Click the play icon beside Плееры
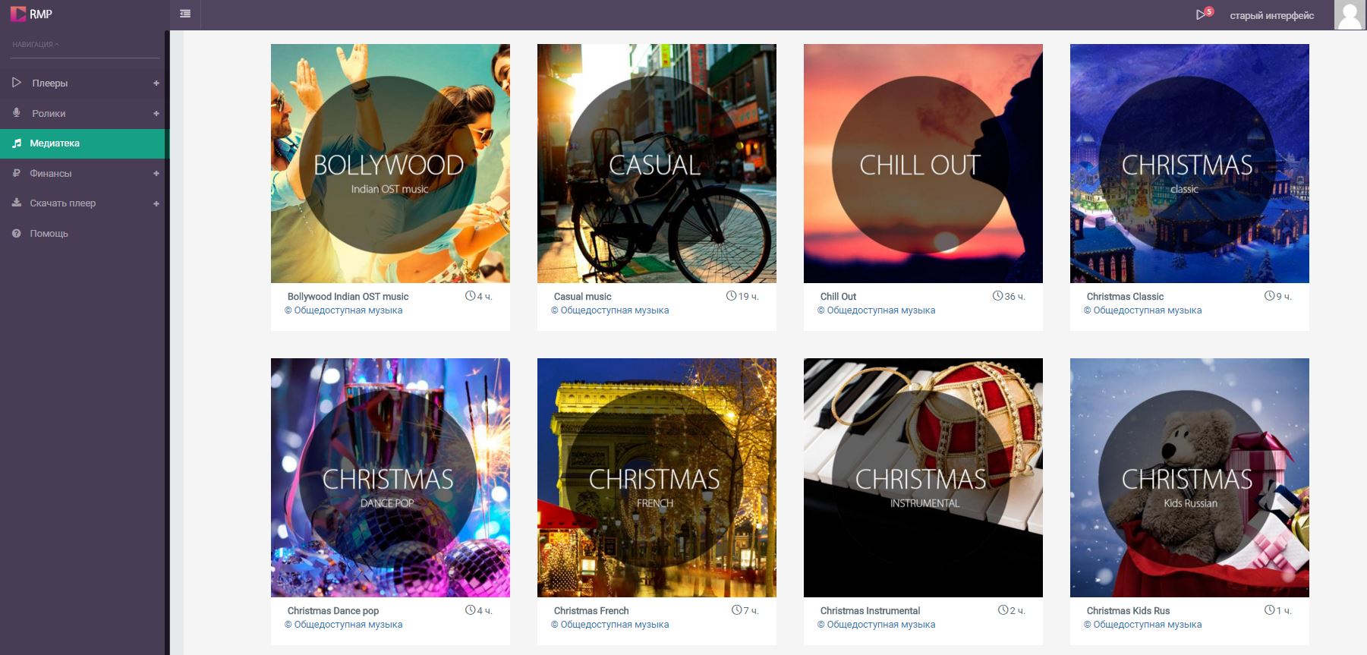 [17, 82]
